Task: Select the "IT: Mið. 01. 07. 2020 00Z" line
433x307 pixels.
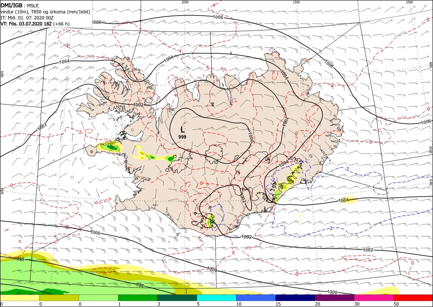Action: coord(27,18)
